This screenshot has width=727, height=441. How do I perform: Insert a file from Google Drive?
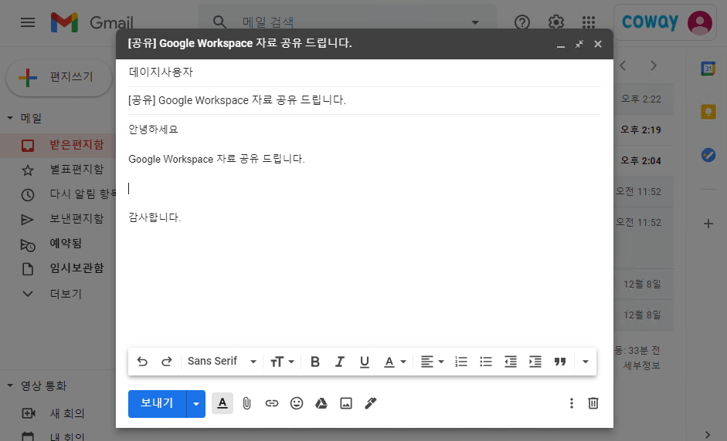[321, 403]
